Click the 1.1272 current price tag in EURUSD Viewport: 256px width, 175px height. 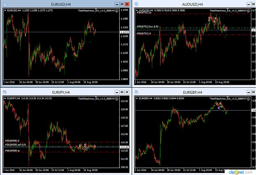pos(125,32)
